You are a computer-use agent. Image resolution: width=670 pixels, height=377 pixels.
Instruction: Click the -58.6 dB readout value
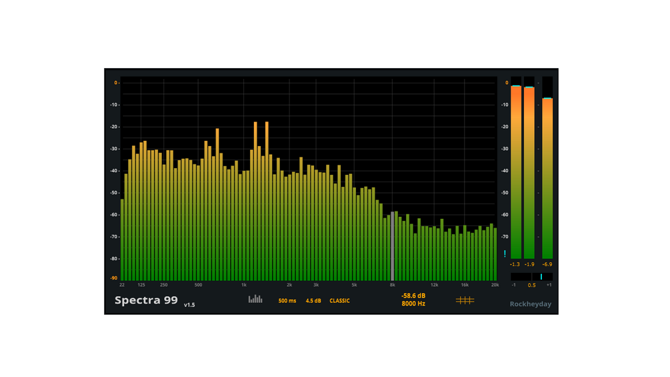click(x=413, y=296)
